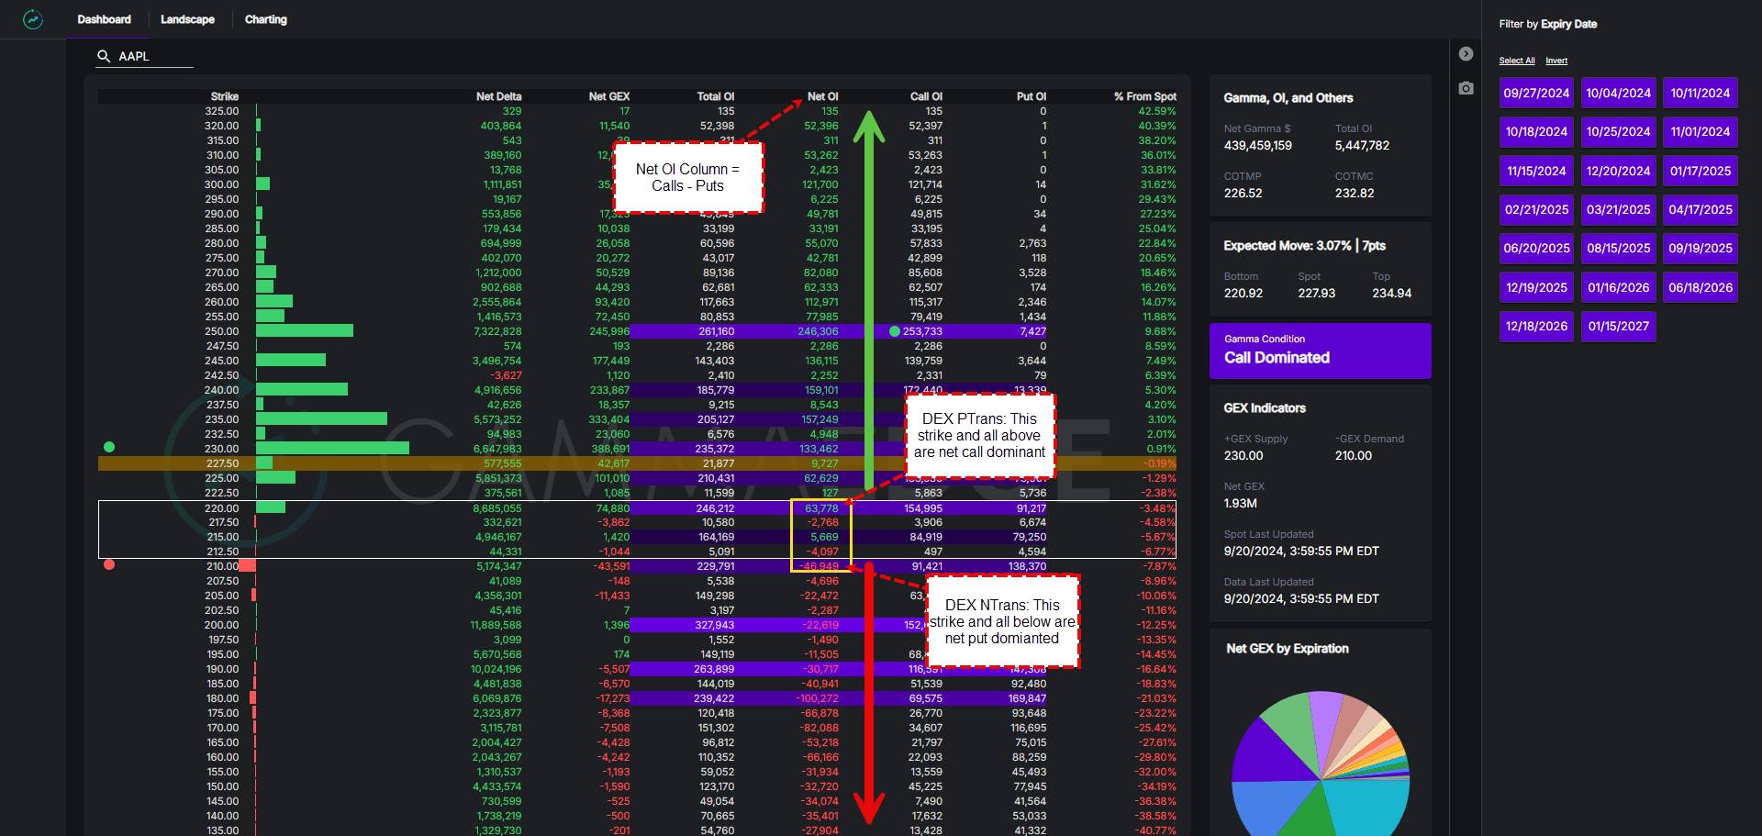Click the Put OI value 169,847
Screen dimensions: 1762x836
[x=1027, y=698]
